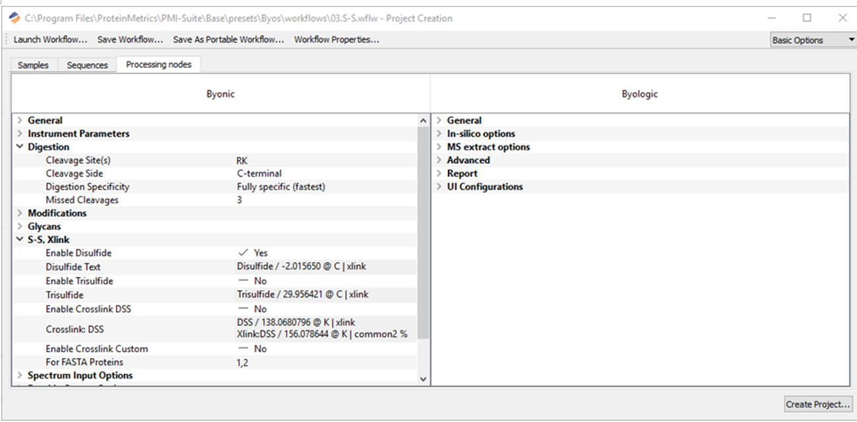Image resolution: width=857 pixels, height=422 pixels.
Task: Expand the Report section
Action: [439, 173]
